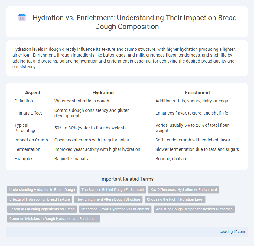Open Understanding Hydration in Bread Dough tag

[42, 190]
